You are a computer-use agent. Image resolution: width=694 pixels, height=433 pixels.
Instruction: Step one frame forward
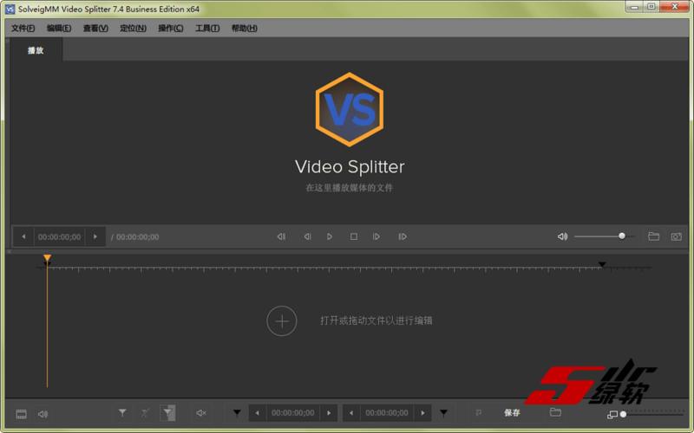[x=376, y=236]
